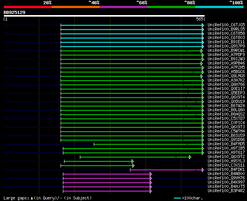Click the UniRef100_C3XS11 label
Screen dimensions: 247x201
(226, 165)
